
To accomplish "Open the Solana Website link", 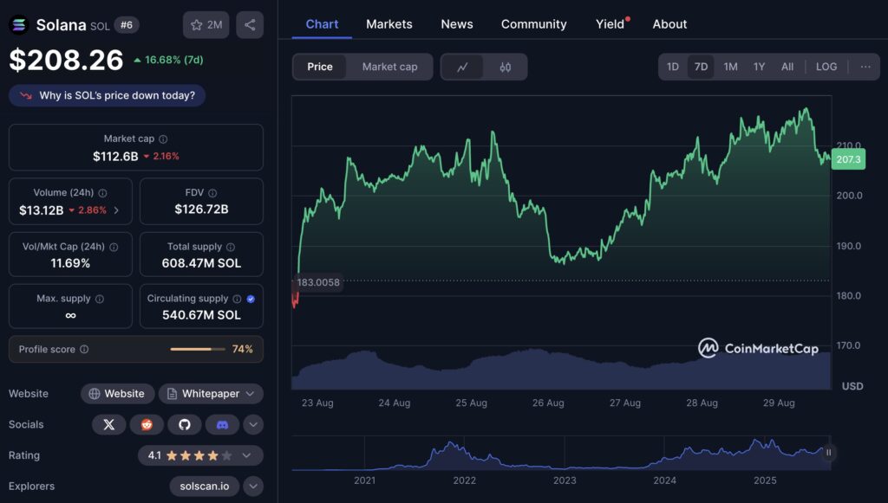I will click(117, 393).
